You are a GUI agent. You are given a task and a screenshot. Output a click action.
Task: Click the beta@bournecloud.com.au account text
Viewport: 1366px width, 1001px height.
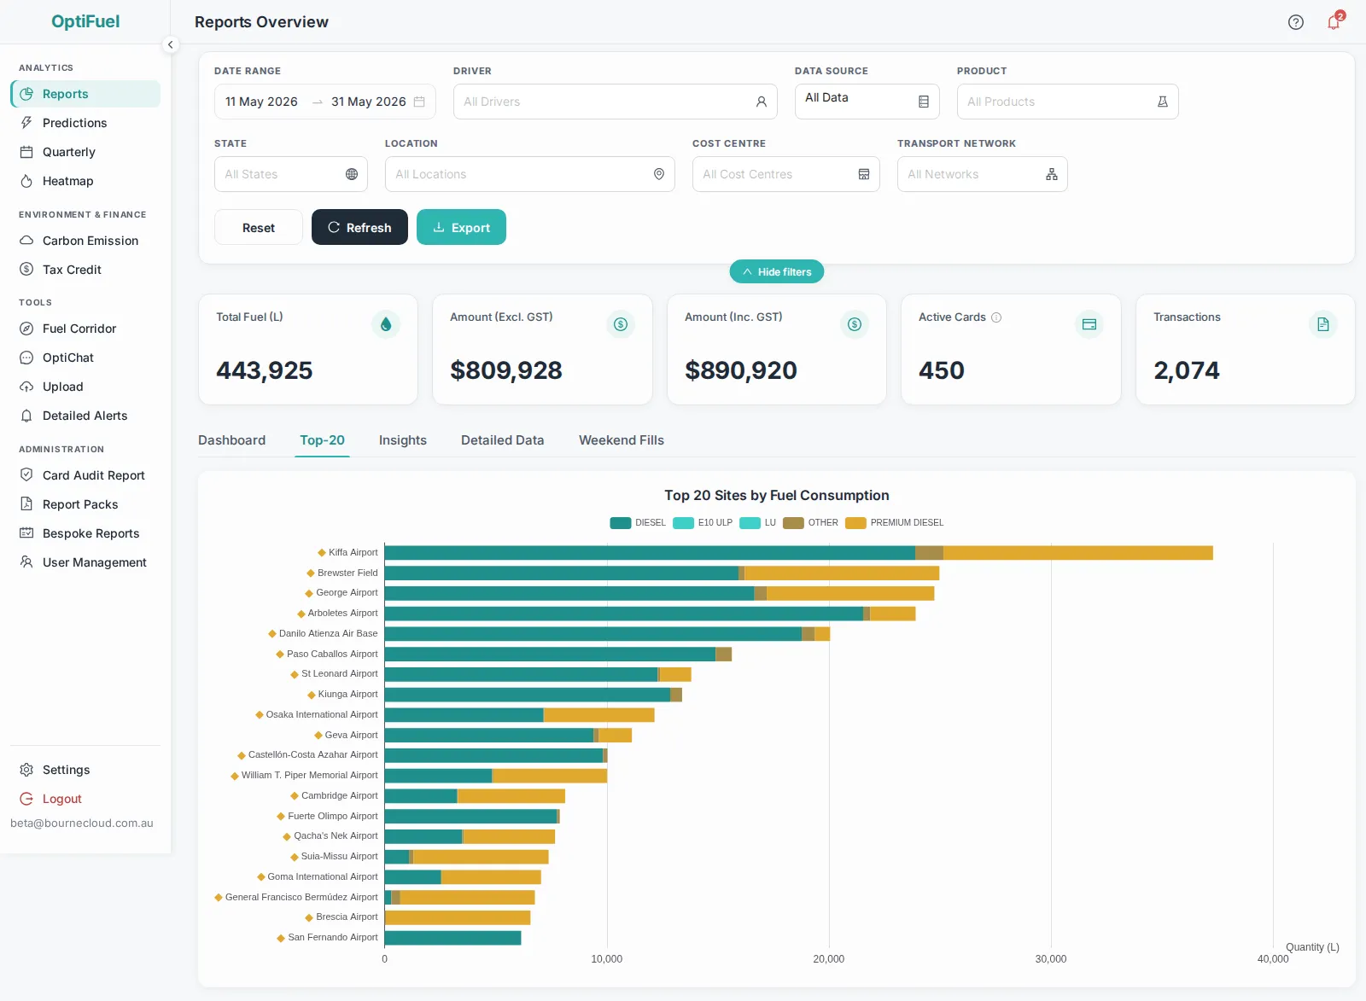82,823
